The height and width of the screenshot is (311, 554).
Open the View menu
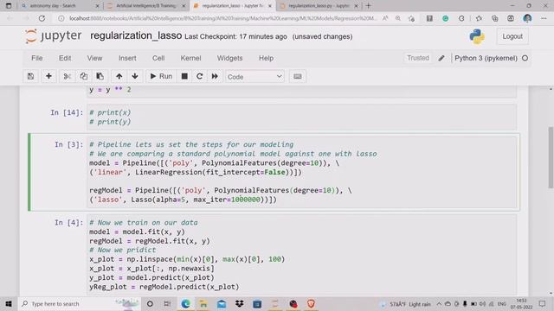click(94, 58)
